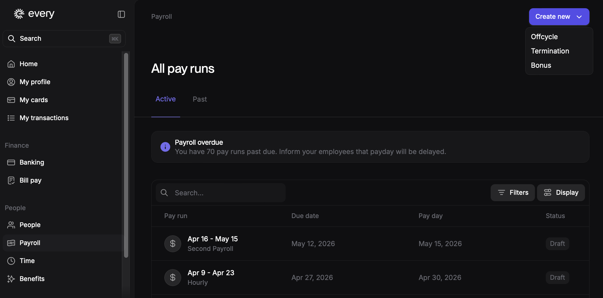Choose Termination pay run option
Image resolution: width=603 pixels, height=298 pixels.
(x=550, y=51)
